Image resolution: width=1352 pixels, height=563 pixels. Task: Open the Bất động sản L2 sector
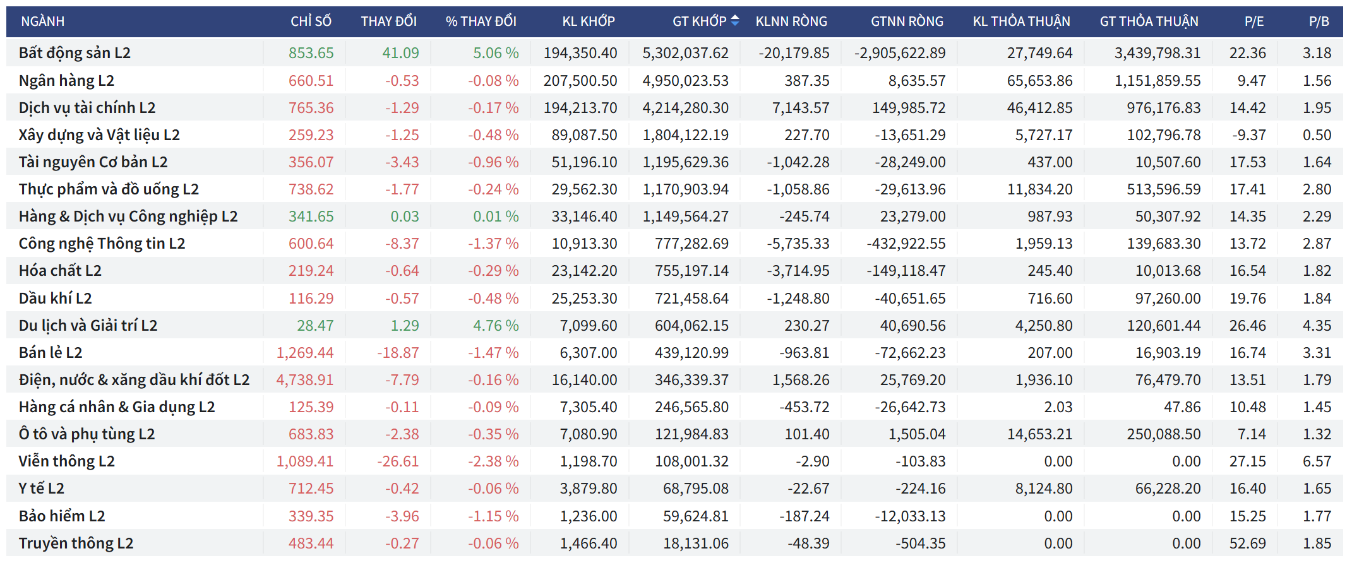(75, 53)
